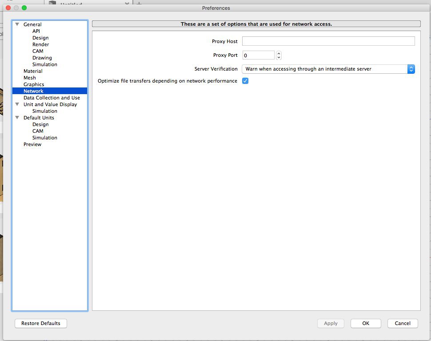The image size is (431, 341).
Task: Select Simulation under Default Units
Action: (45, 138)
